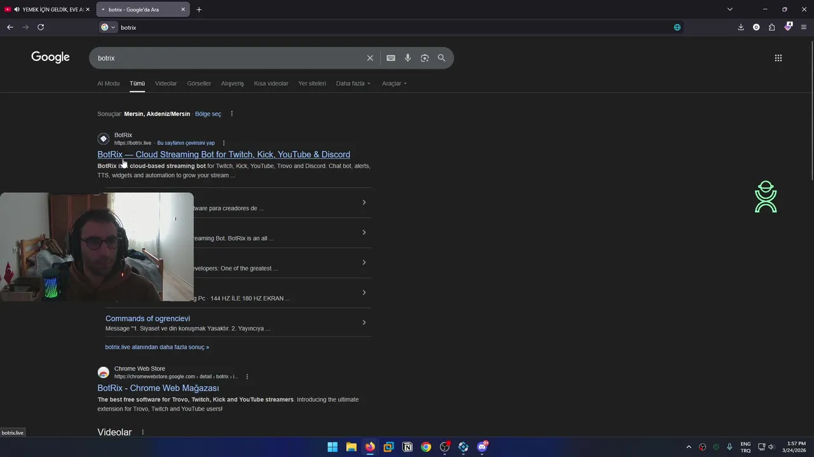Click the Chrome Web Store favicon

(x=104, y=373)
